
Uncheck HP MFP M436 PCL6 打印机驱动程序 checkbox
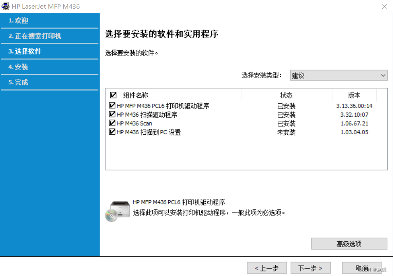pyautogui.click(x=112, y=105)
